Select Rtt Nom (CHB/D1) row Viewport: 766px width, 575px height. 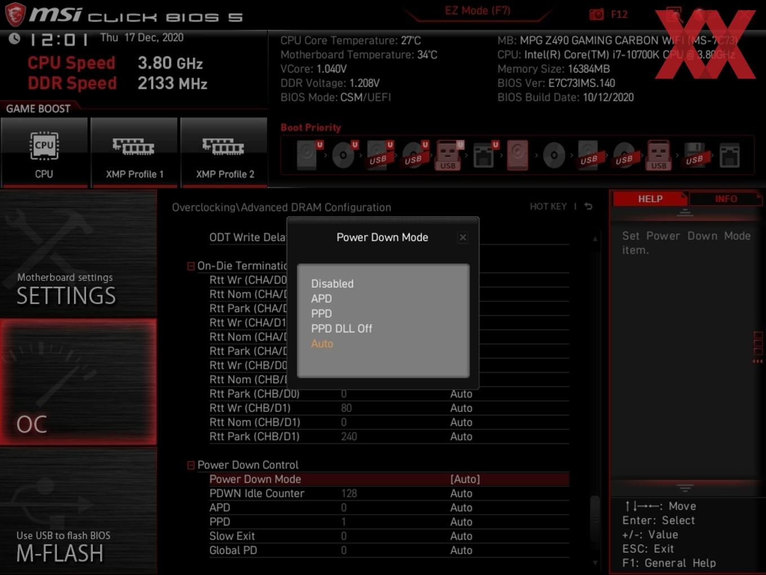click(389, 422)
